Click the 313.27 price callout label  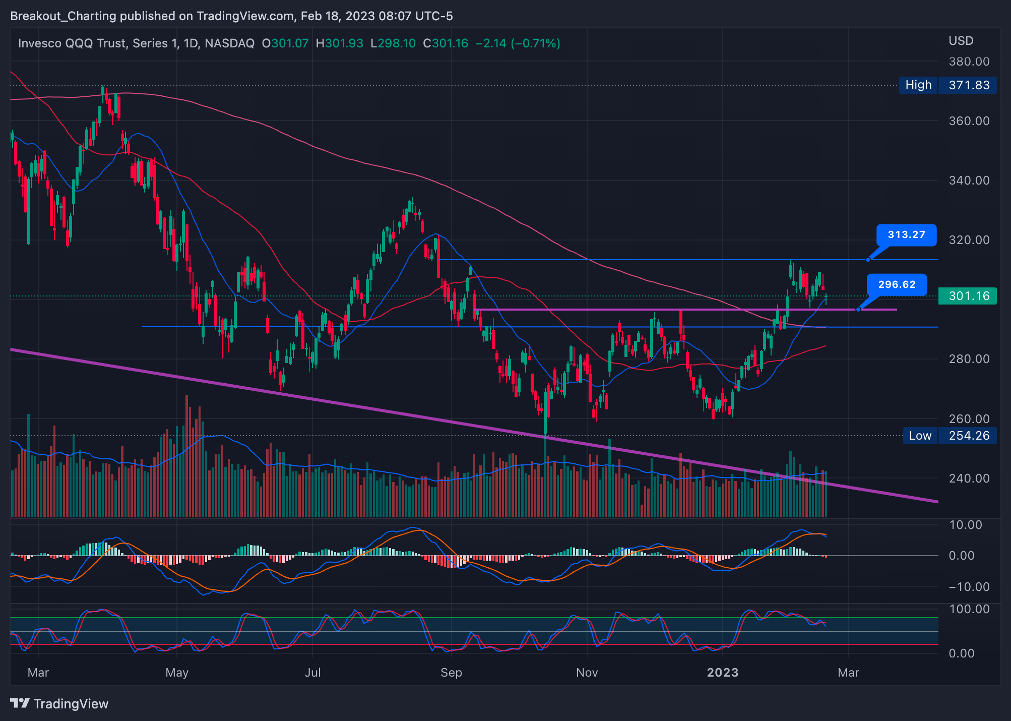click(x=906, y=235)
